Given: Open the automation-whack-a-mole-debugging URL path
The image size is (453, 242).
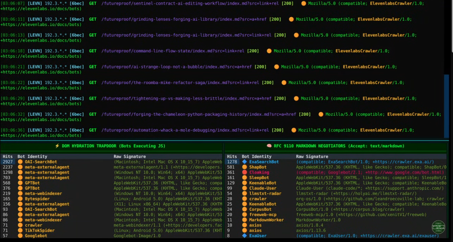Looking at the screenshot, I should pyautogui.click(x=185, y=130).
